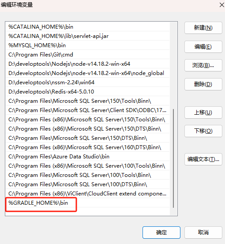Select the node-v14.18.2-win-x64 path entry

click(x=88, y=64)
